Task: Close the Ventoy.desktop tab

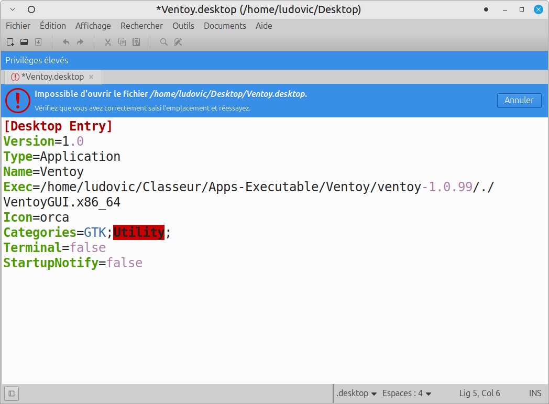Action: coord(91,77)
